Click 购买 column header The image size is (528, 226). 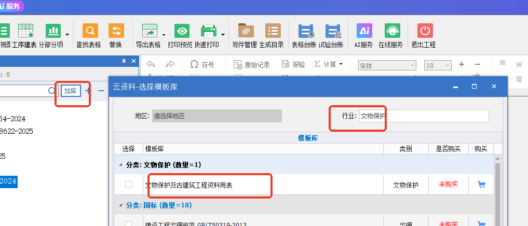[481, 149]
